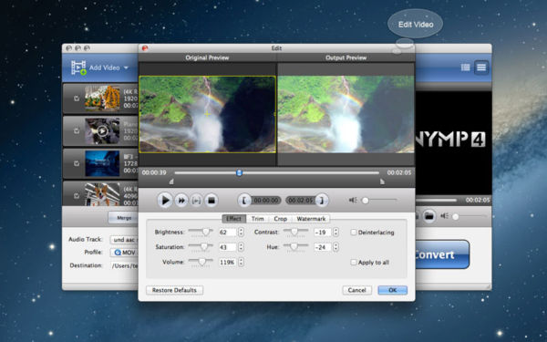Image resolution: width=547 pixels, height=342 pixels.
Task: Open the Profile MOV dropdown
Action: 124,253
